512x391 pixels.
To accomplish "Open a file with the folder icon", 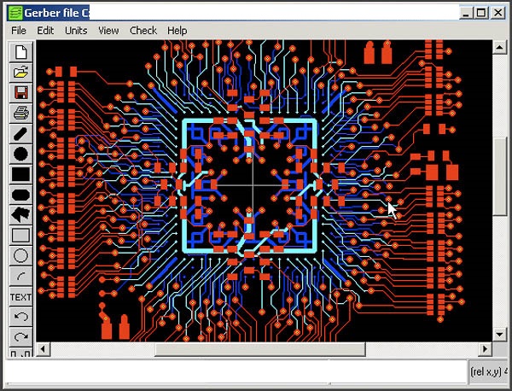I will coord(20,73).
